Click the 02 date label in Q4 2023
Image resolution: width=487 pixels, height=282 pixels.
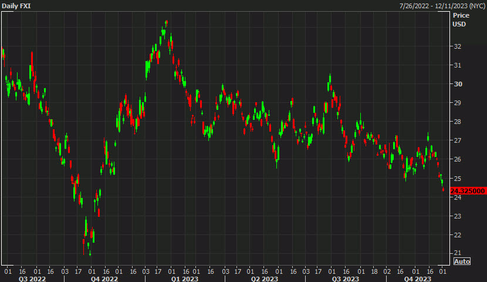click(387, 271)
